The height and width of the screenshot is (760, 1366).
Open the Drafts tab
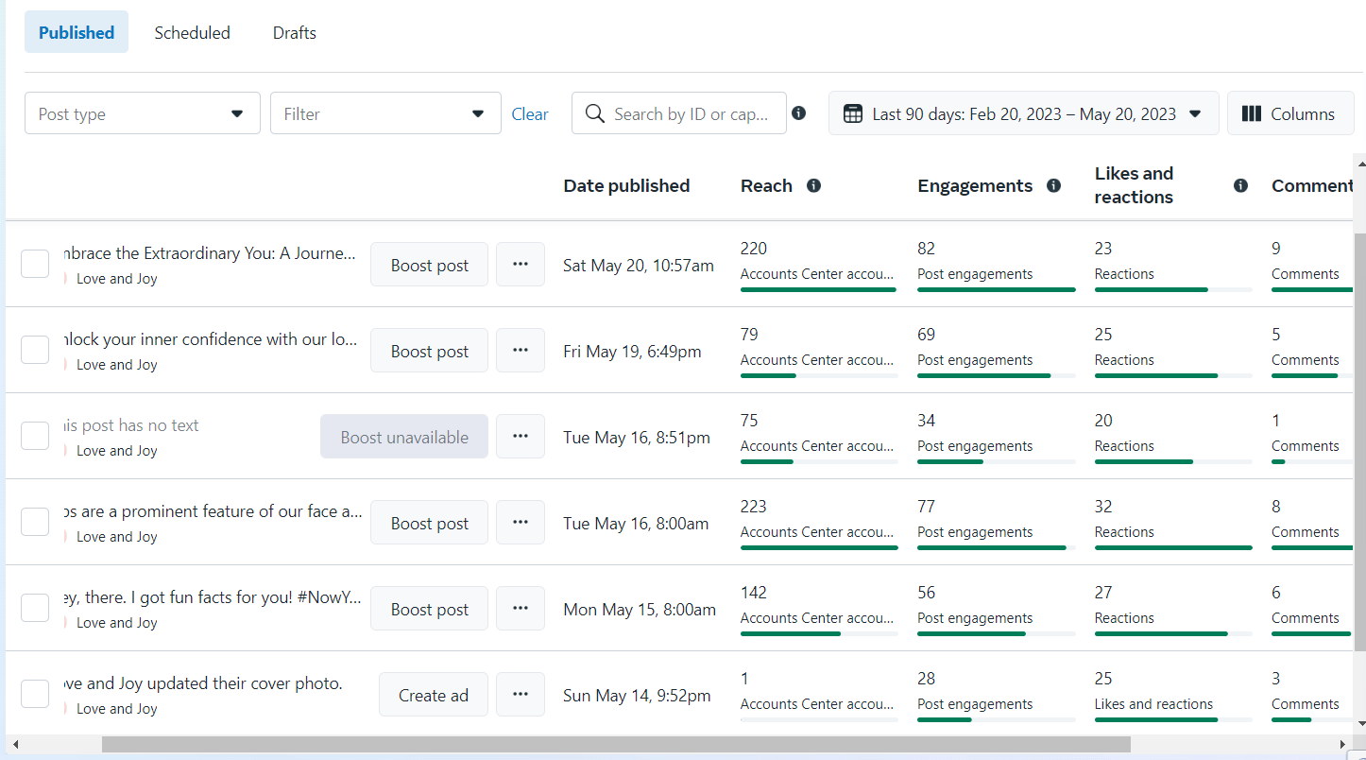tap(295, 33)
